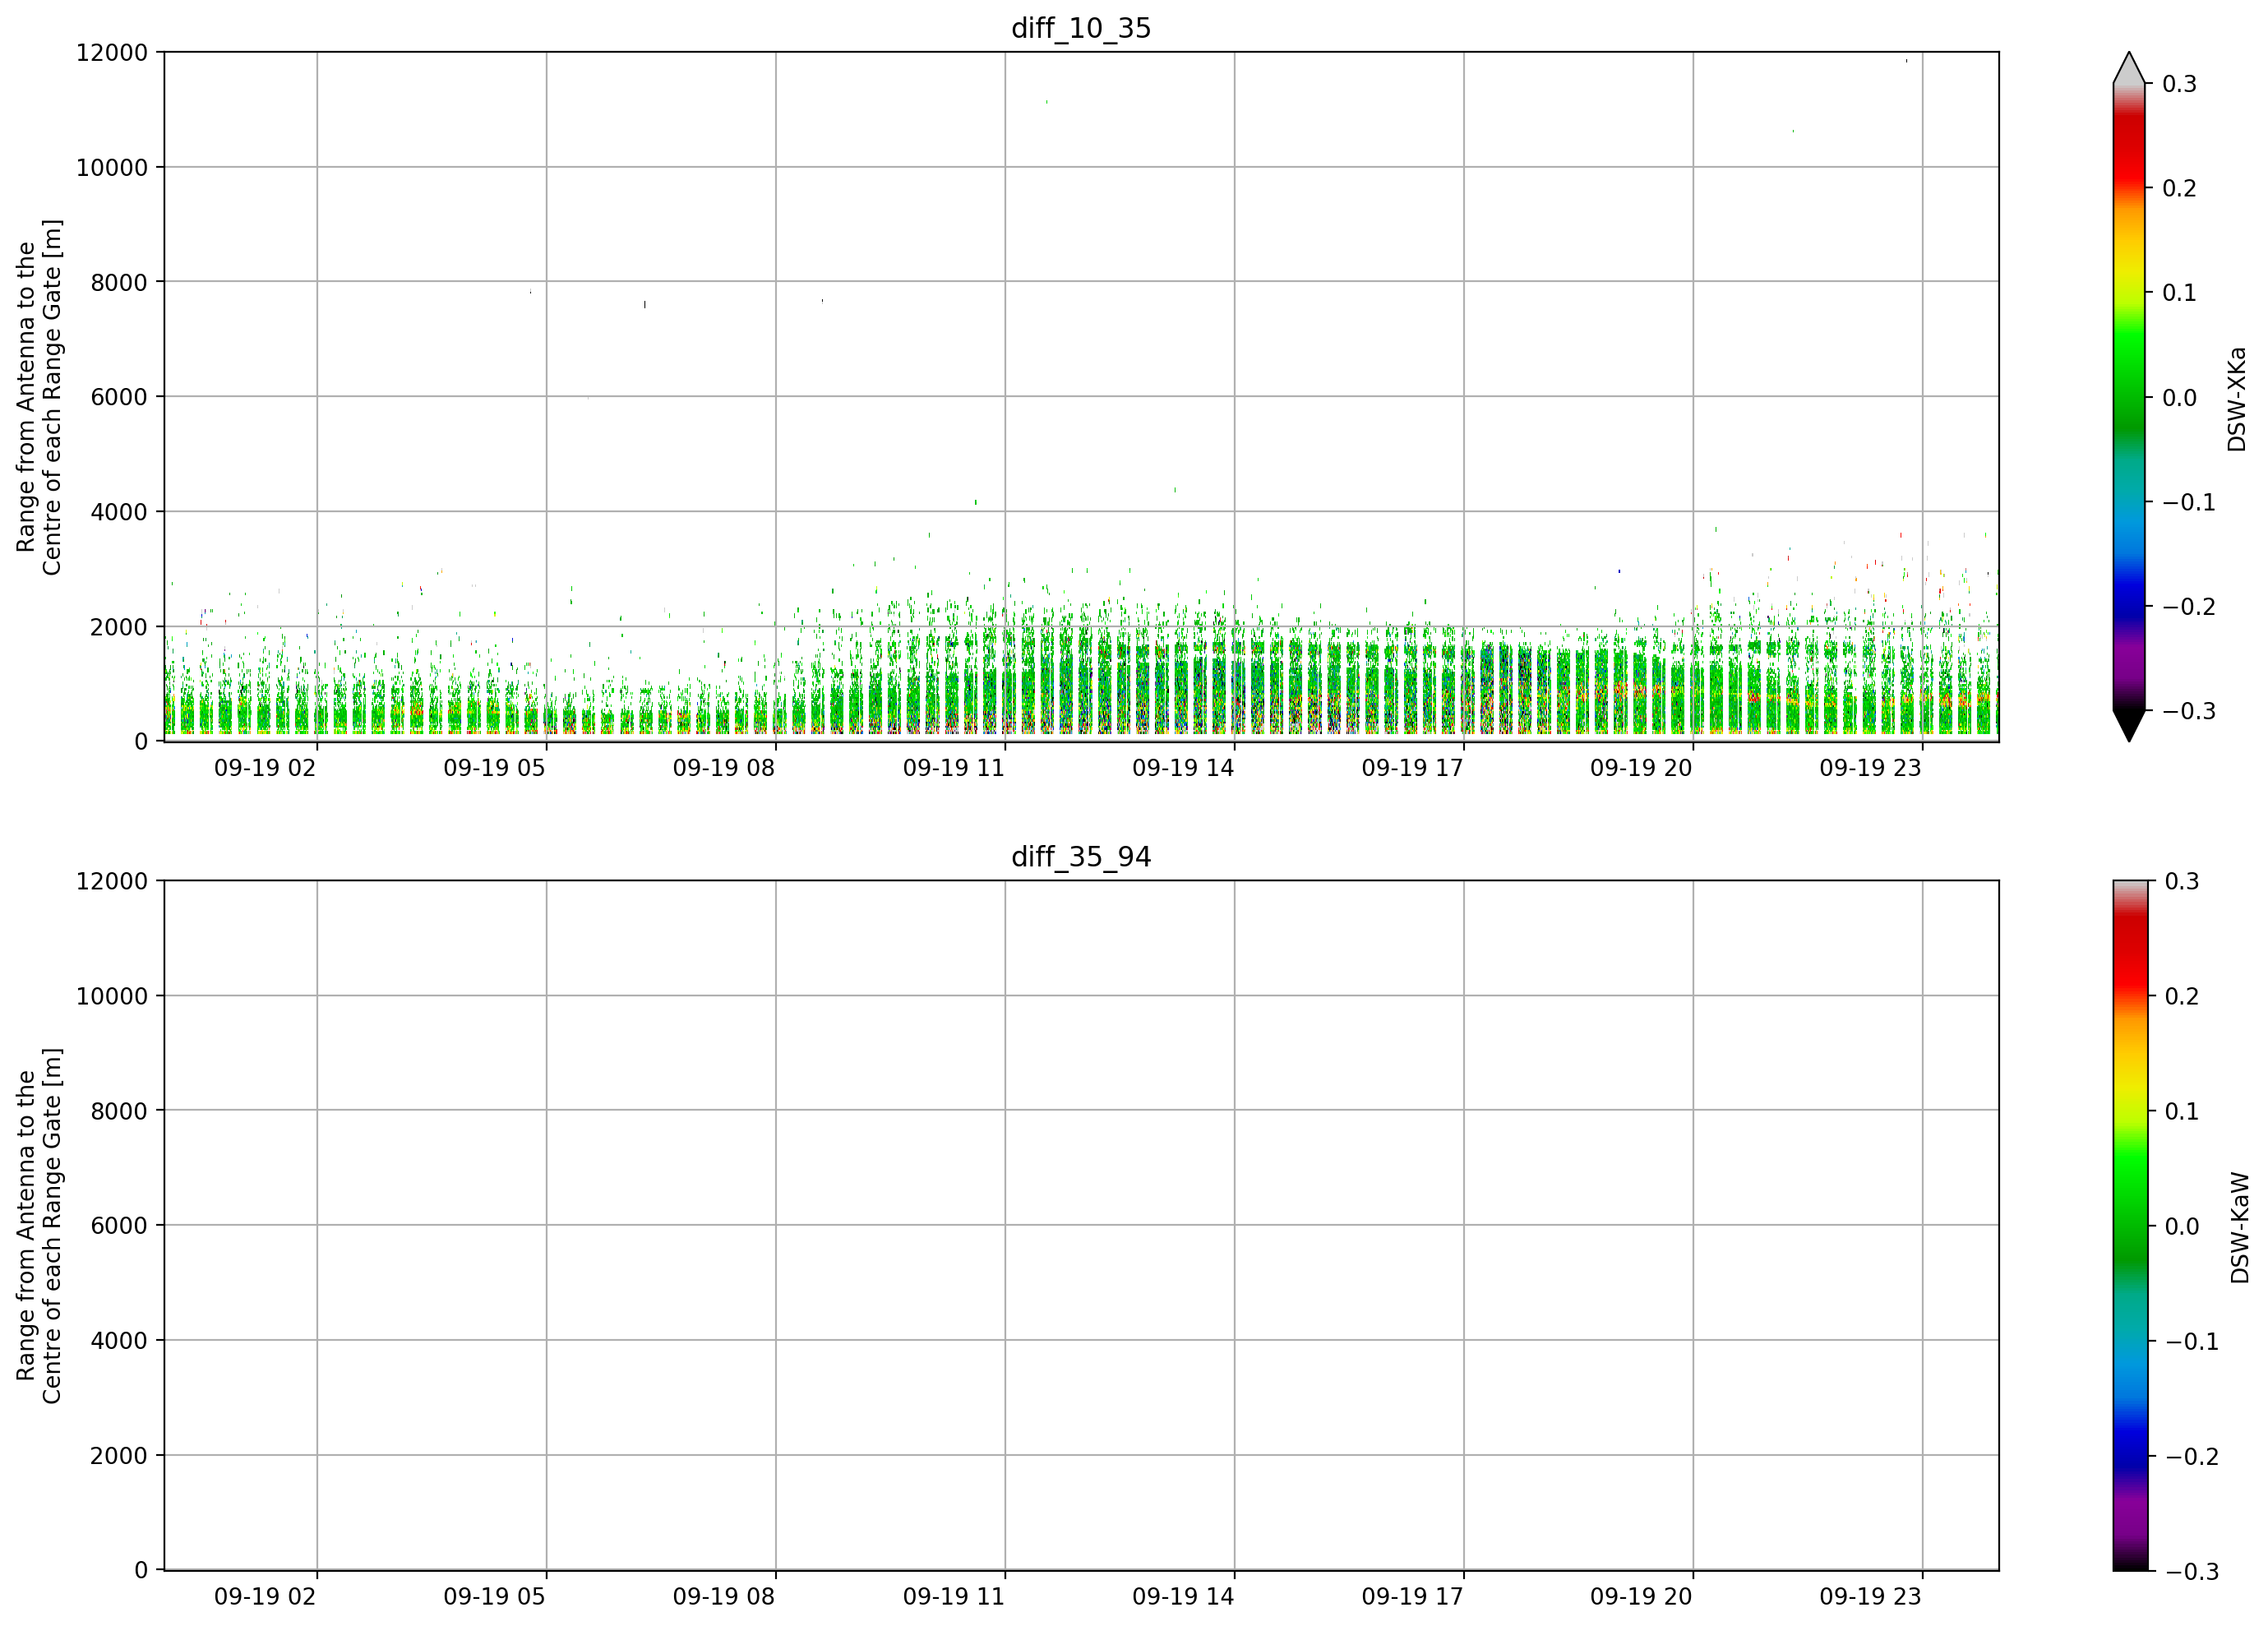This screenshot has height=1626, width=2268.
Task: Click the diff_10_35 plot title
Action: (x=1081, y=28)
